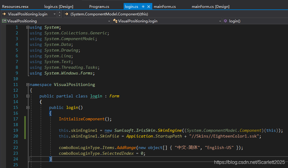Click 'StartupPath' on line 20
The width and height of the screenshot is (288, 168).
(169, 136)
